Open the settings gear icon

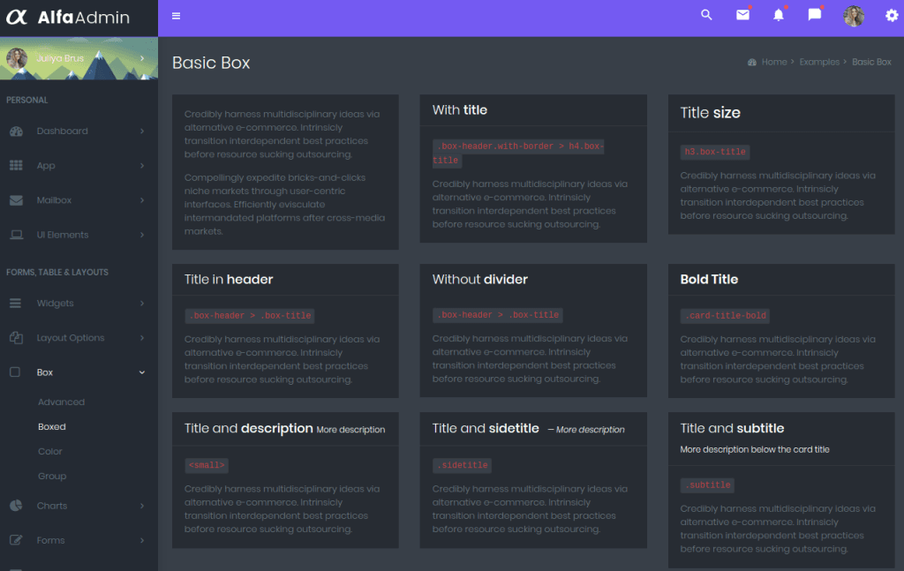tap(892, 16)
